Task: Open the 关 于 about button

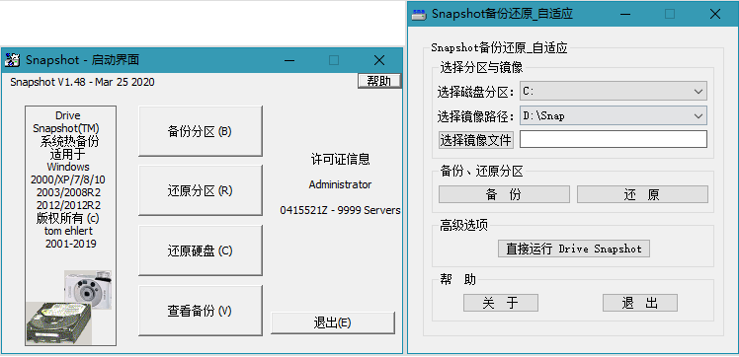Action: [x=501, y=303]
